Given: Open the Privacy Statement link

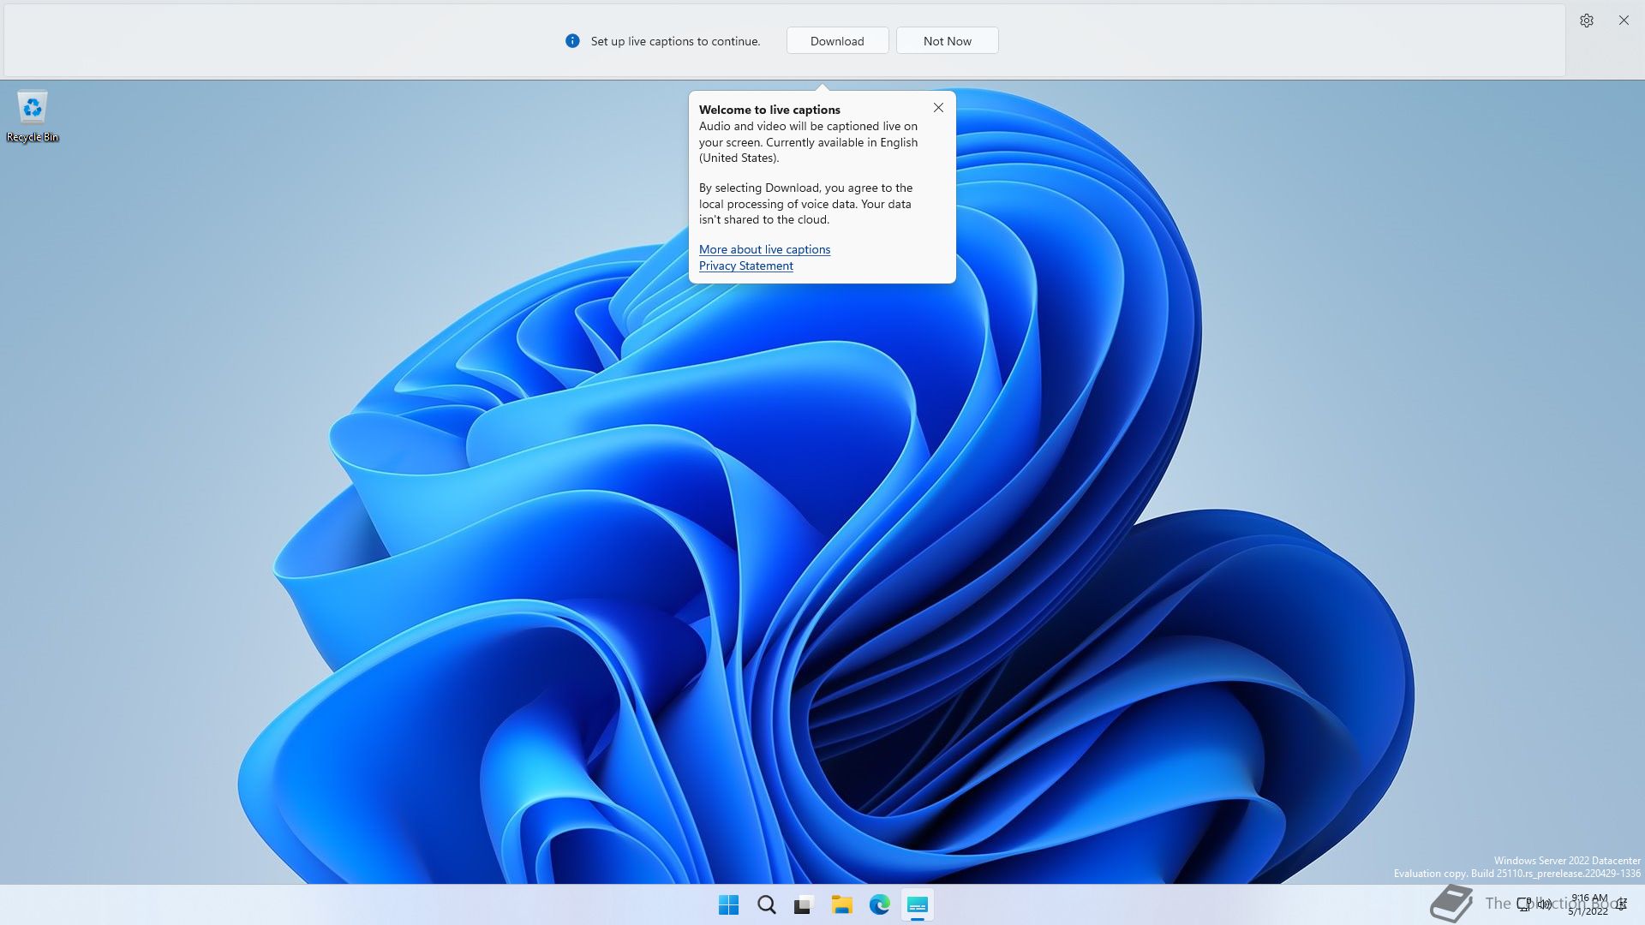Looking at the screenshot, I should (745, 266).
